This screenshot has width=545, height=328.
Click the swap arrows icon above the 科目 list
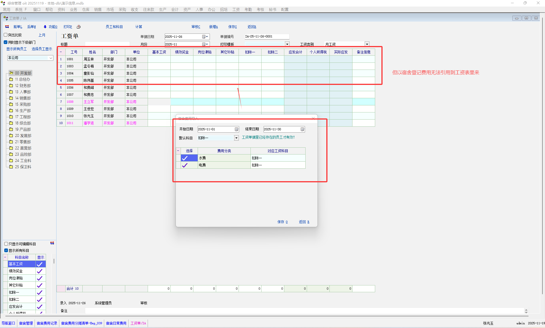(x=52, y=243)
